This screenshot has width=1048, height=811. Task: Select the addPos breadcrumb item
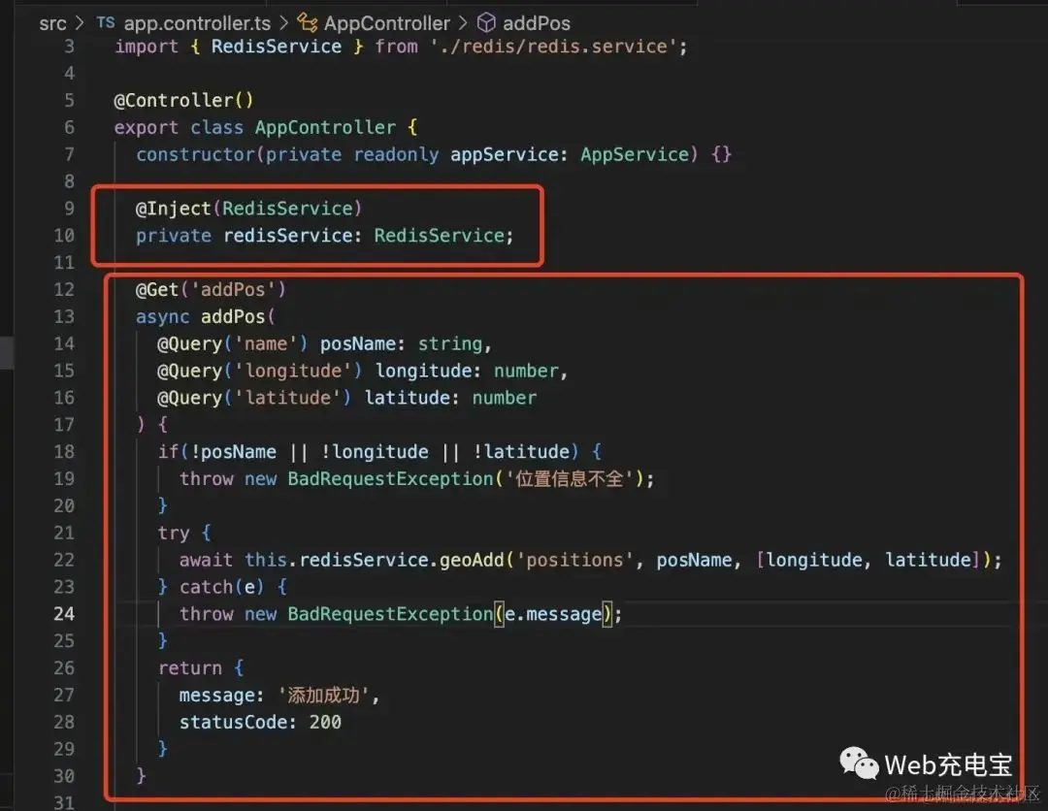tap(536, 23)
